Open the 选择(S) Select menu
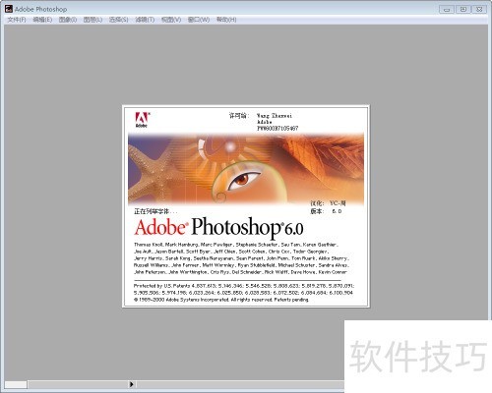Image resolution: width=492 pixels, height=393 pixels. (x=118, y=20)
